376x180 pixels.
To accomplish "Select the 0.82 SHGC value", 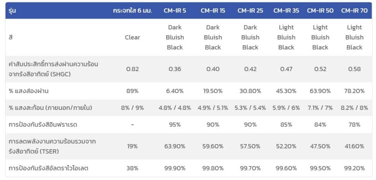I will 132,69.
